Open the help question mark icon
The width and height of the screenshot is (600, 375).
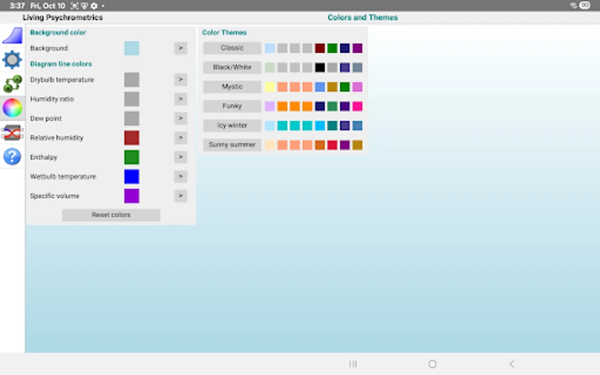coord(12,157)
